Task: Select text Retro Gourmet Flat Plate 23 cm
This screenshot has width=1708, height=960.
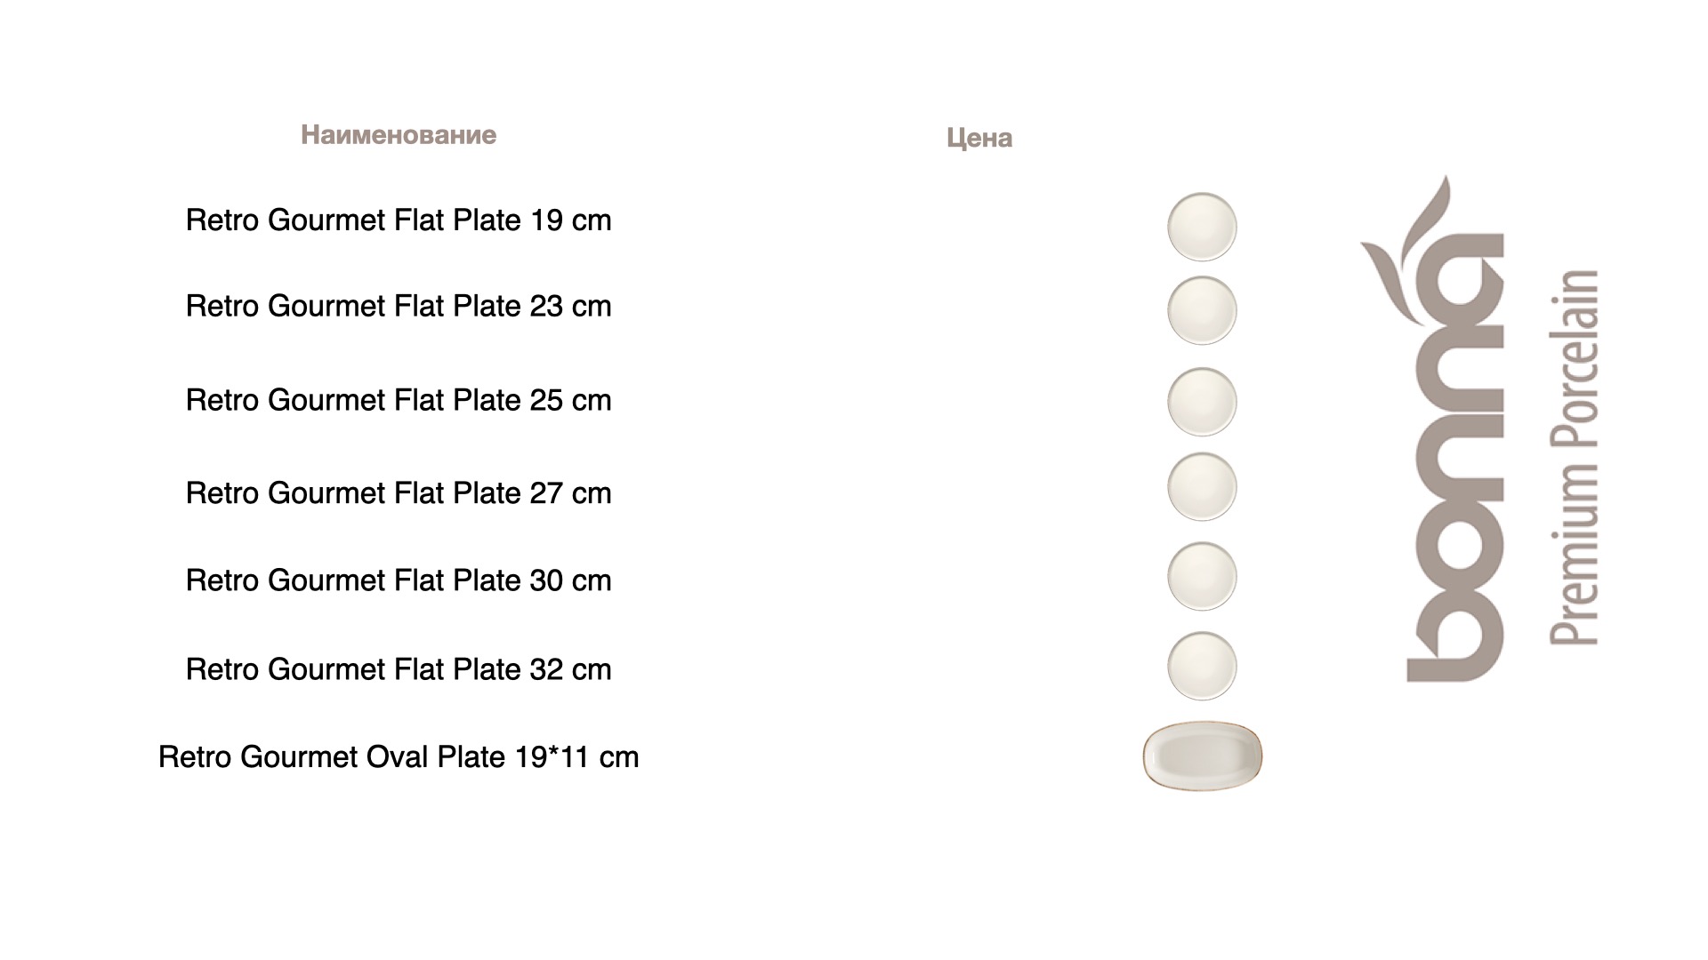Action: click(398, 306)
